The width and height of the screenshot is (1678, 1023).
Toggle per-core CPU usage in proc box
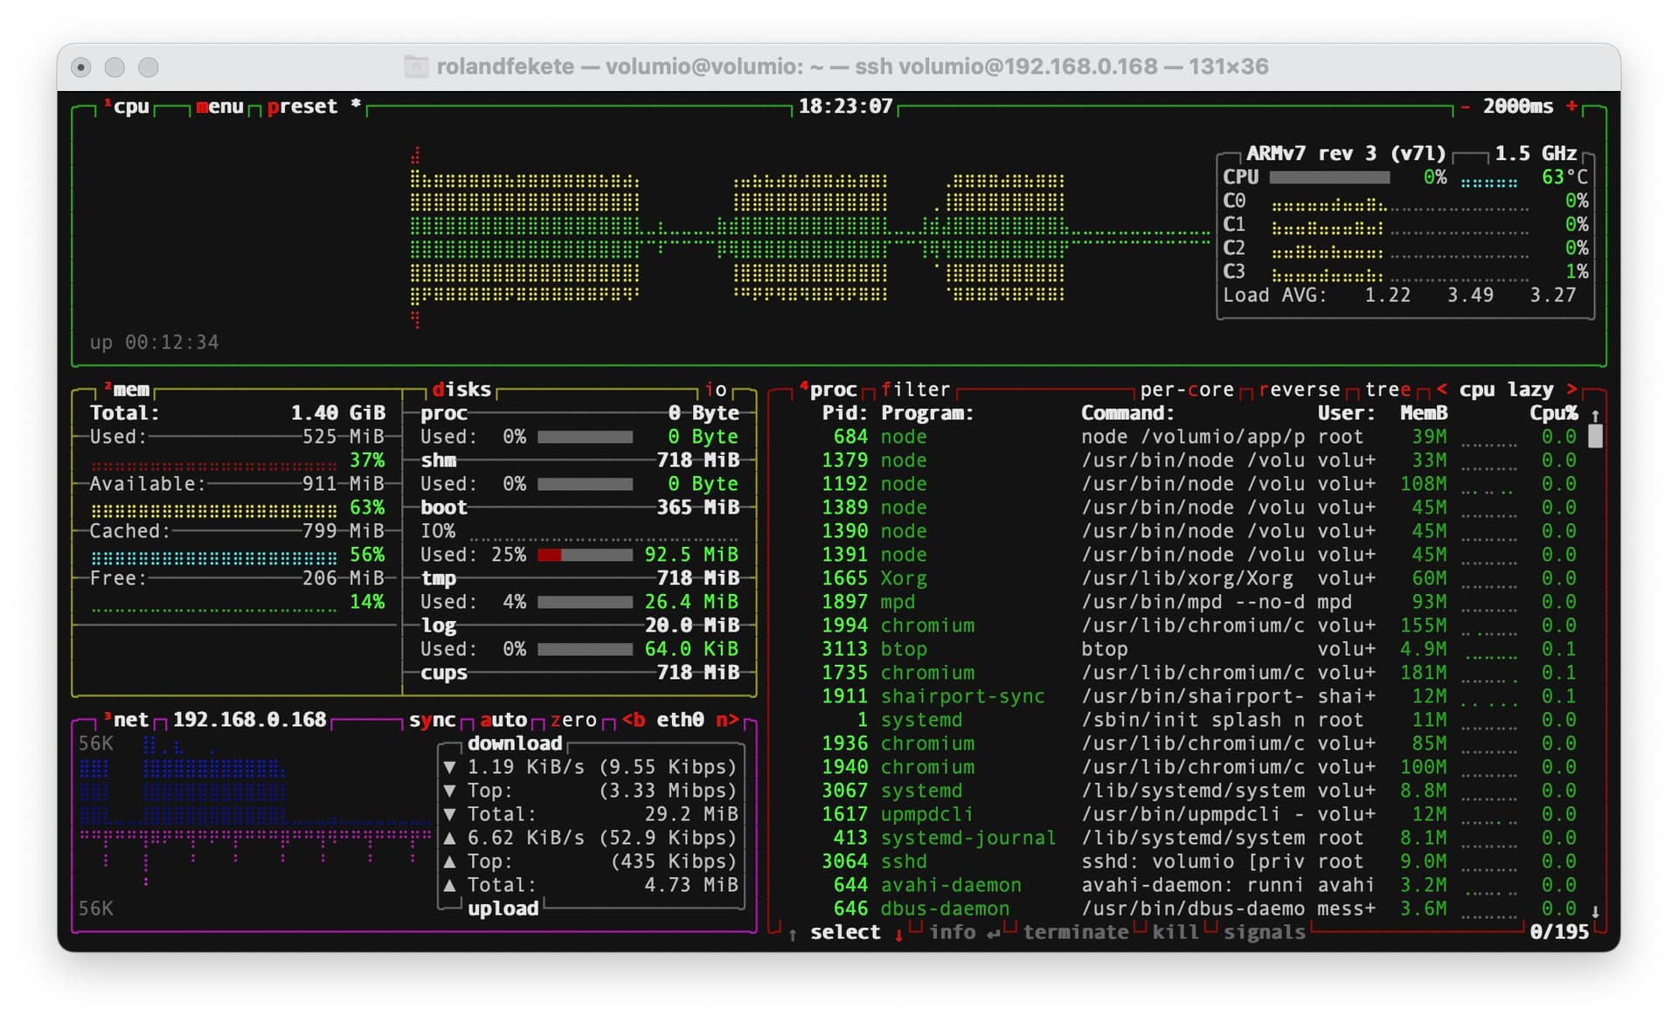tap(1186, 390)
